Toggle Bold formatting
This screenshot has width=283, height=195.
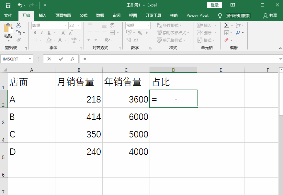(35, 33)
